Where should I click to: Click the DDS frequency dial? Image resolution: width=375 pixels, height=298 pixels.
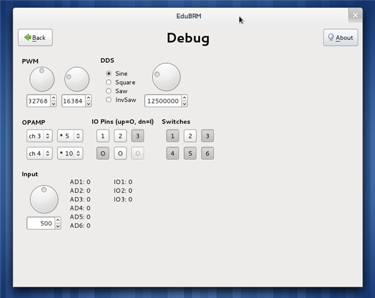(x=166, y=77)
